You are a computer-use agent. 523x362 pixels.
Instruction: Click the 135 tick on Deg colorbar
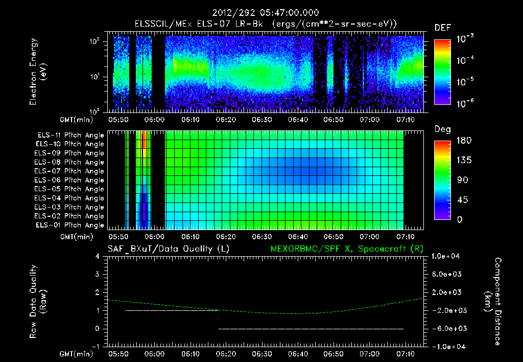tap(464, 161)
